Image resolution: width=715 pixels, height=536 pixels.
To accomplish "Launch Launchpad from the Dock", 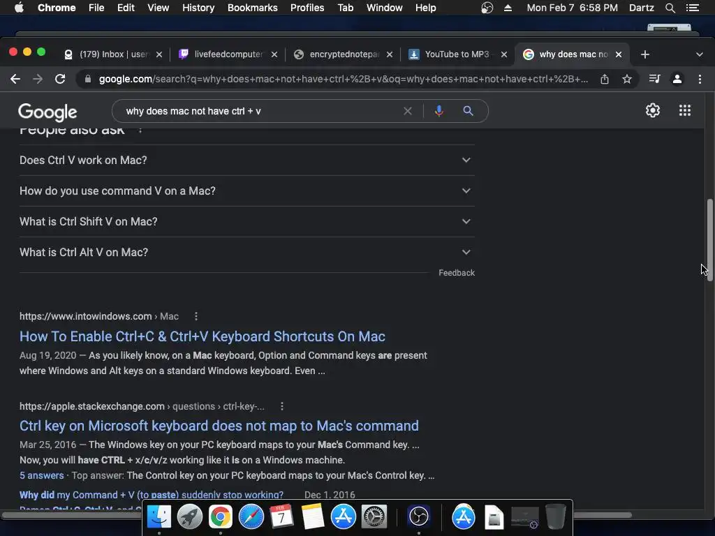I will click(190, 517).
